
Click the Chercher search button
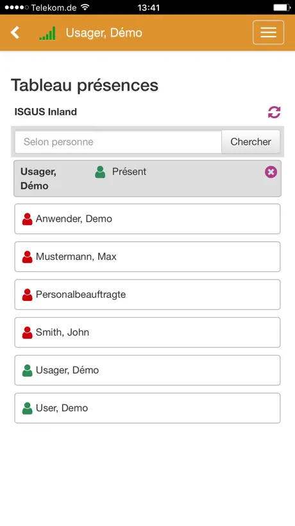[251, 141]
